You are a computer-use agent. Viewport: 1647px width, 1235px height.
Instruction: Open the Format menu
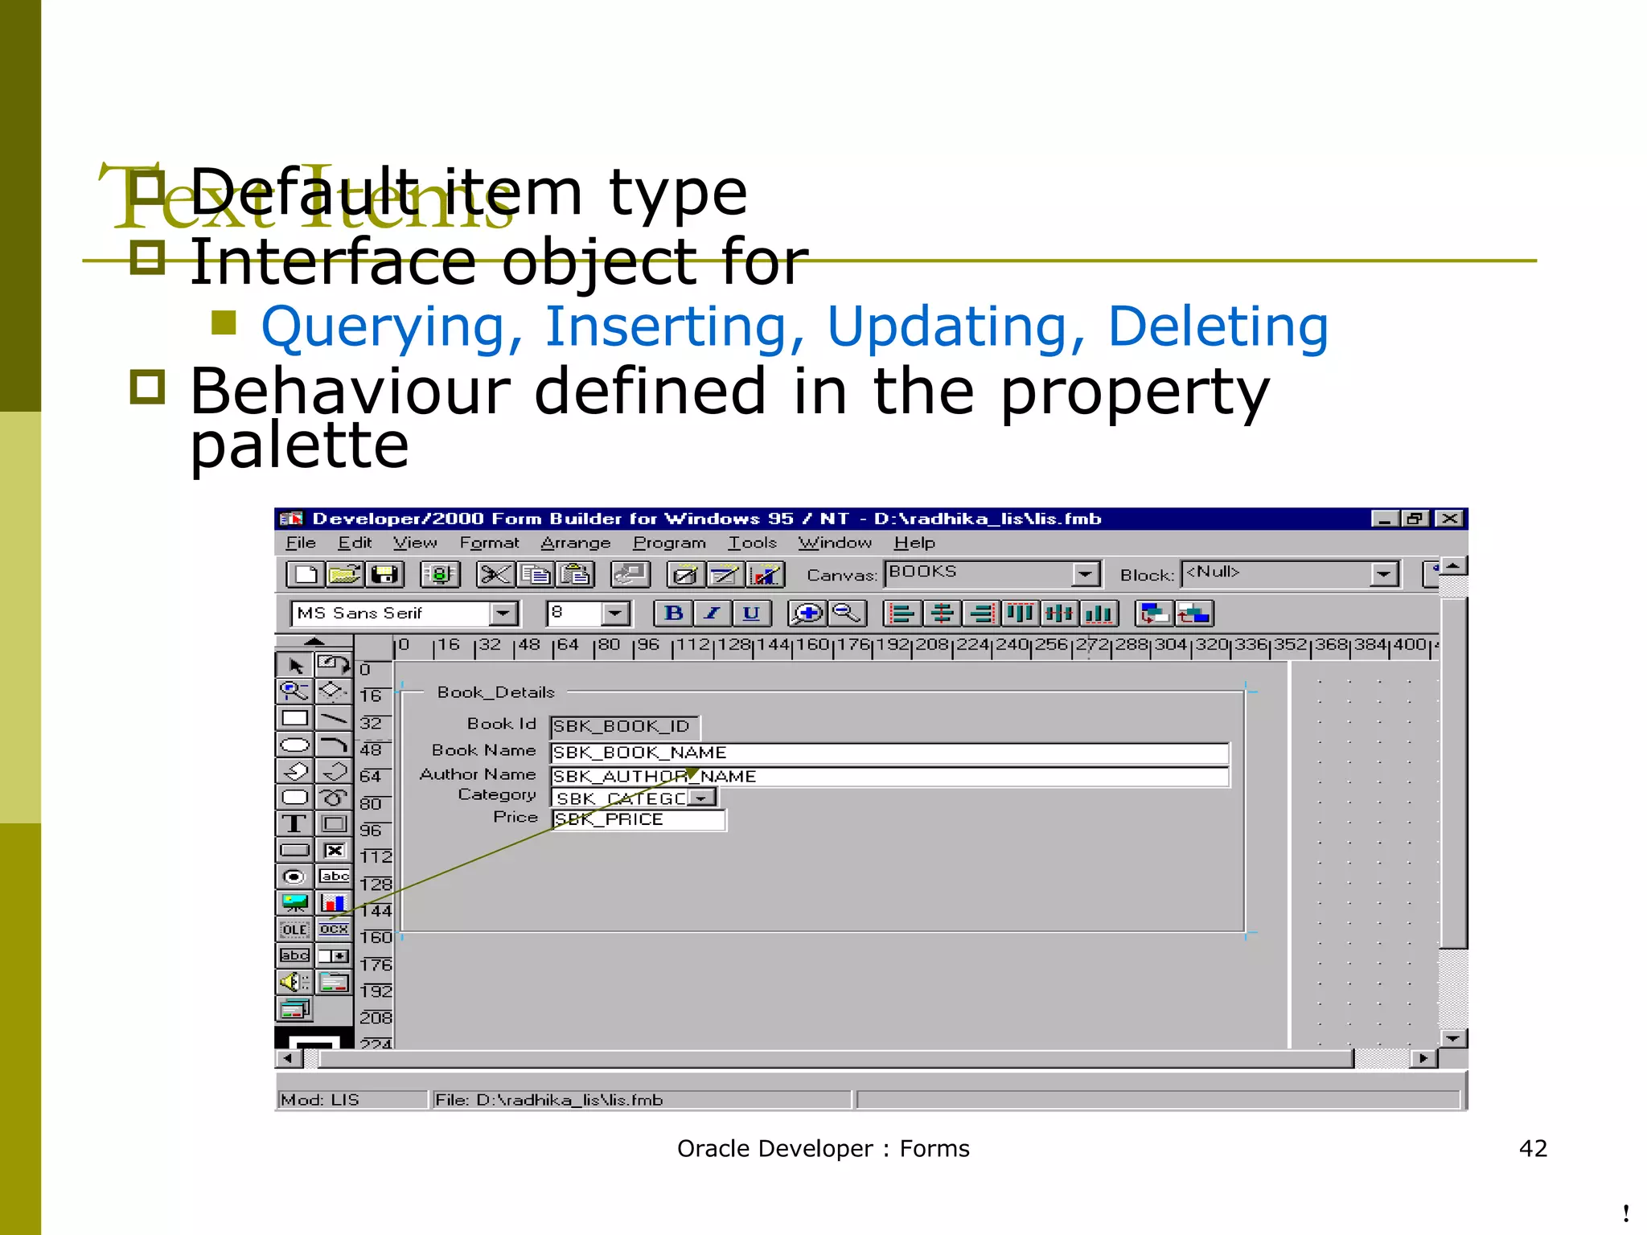coord(489,543)
